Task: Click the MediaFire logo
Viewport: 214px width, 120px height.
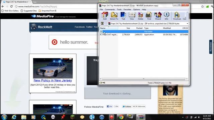Action: 42,16
